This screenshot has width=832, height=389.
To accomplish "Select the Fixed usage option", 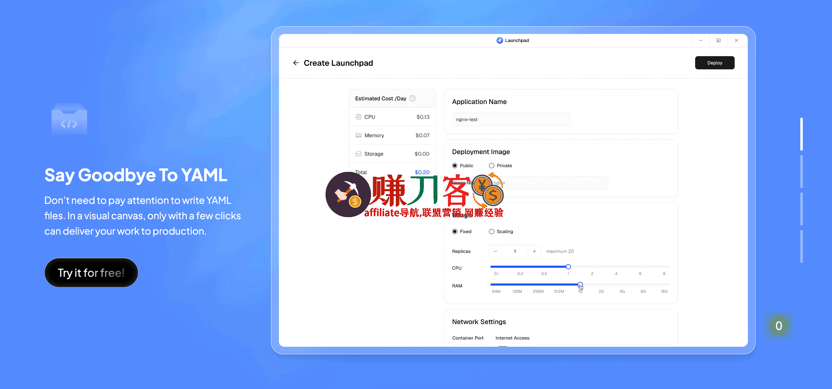I will click(x=455, y=232).
